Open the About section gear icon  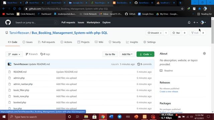[x=204, y=53]
